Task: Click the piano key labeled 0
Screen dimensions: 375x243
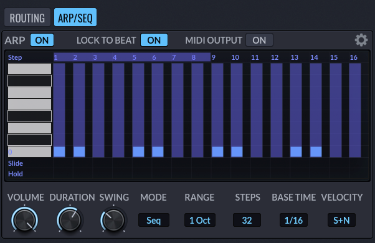Action: [29, 151]
